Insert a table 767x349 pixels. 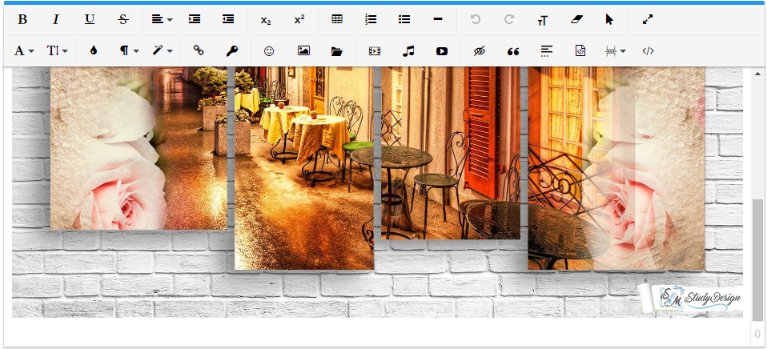(x=337, y=19)
